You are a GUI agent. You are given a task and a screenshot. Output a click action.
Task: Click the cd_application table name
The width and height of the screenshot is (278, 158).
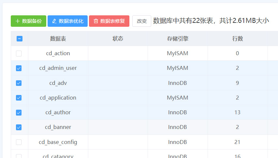(58, 98)
